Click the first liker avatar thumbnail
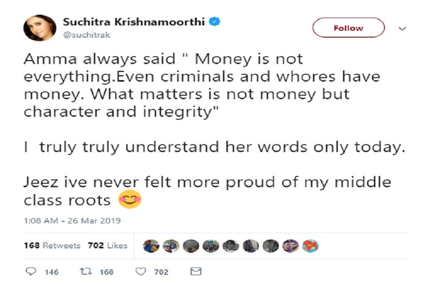 click(150, 246)
